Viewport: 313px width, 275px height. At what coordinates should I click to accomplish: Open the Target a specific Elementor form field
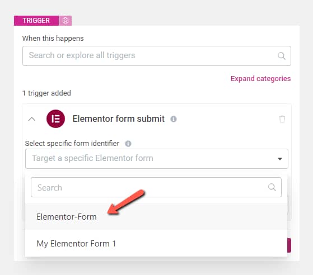pyautogui.click(x=157, y=159)
